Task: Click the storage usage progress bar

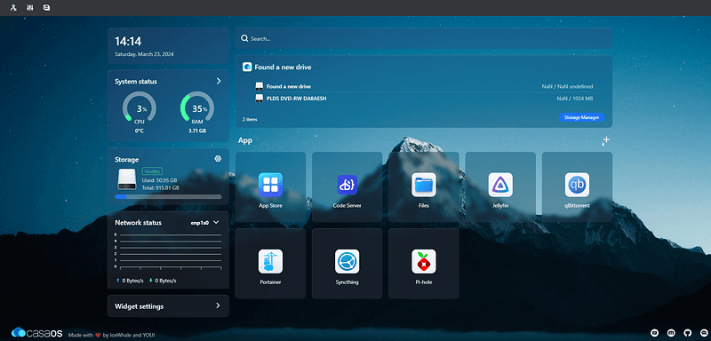Action: pyautogui.click(x=168, y=197)
